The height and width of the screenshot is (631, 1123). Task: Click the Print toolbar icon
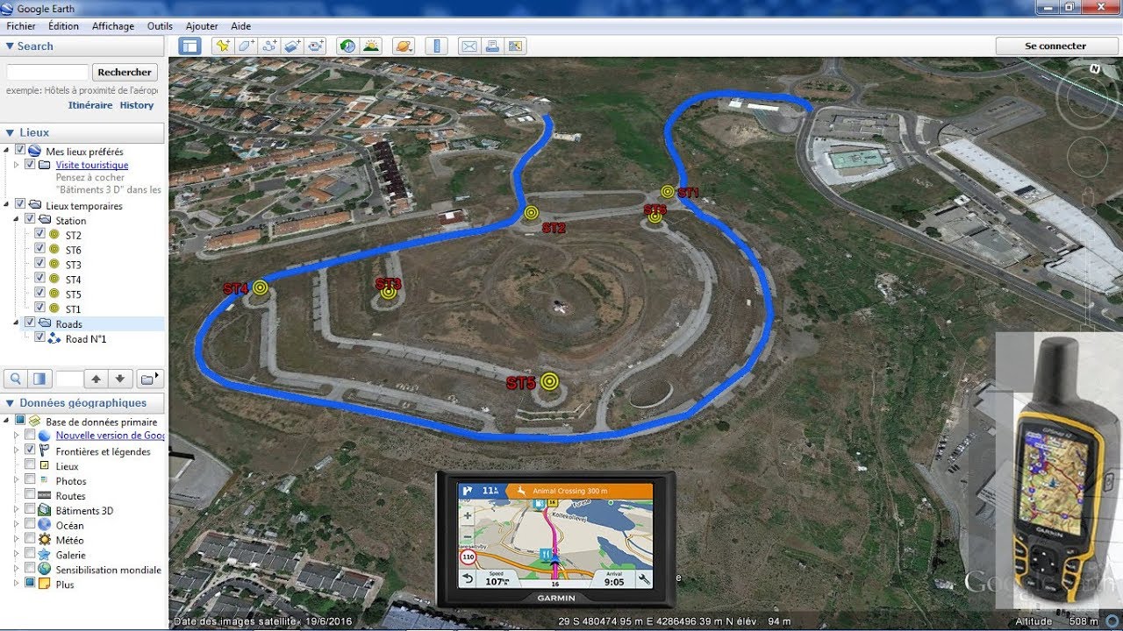(492, 46)
